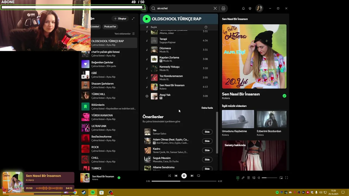
Task: Open the Windows notification center
Action: point(343,192)
